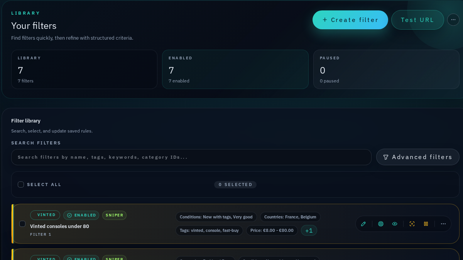
Task: Click the Your filters heading
Action: coord(34,26)
